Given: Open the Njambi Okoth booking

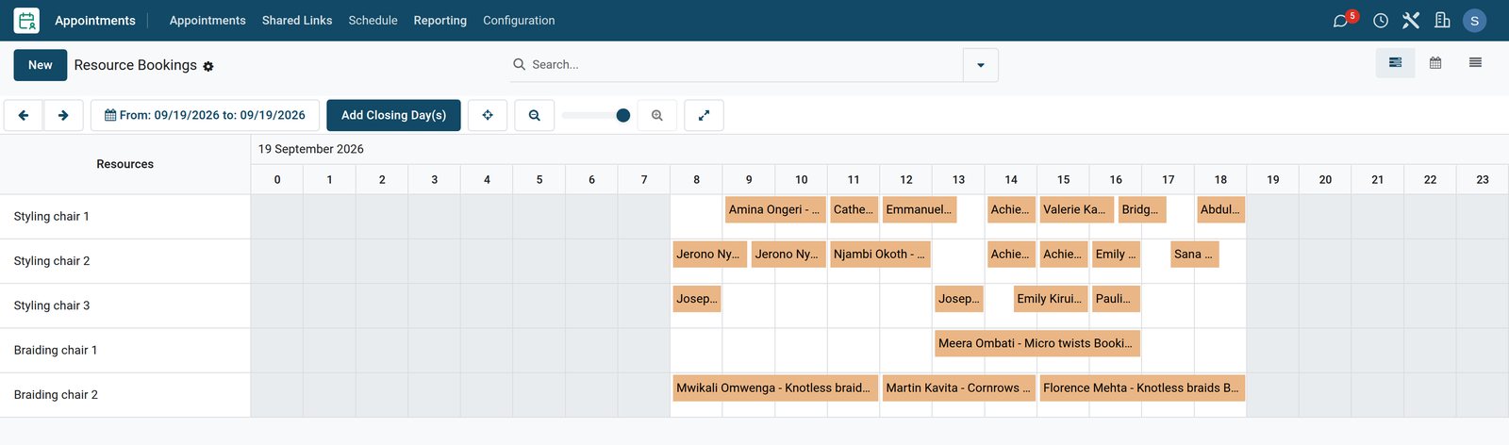Looking at the screenshot, I should pos(880,254).
